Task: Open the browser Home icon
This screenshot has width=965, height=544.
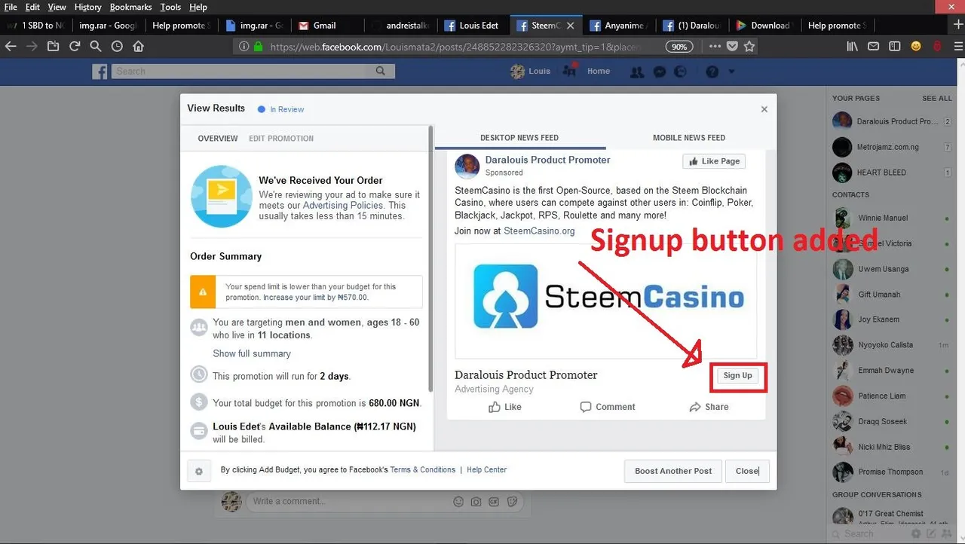Action: coord(138,46)
